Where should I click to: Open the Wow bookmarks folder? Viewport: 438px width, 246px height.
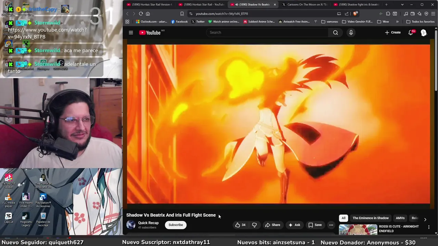pos(383,22)
